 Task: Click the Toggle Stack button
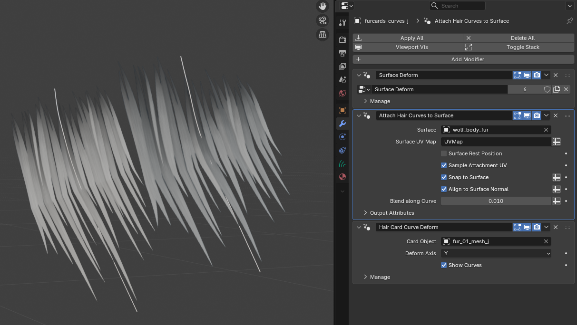tap(518, 47)
